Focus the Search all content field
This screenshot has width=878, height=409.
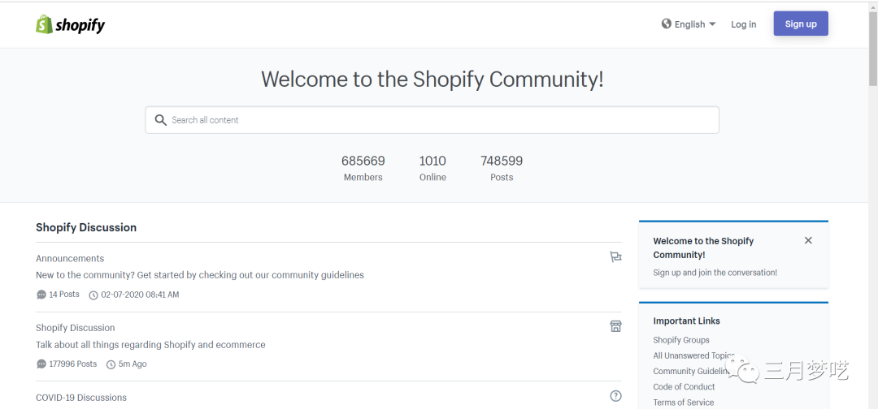(439, 120)
